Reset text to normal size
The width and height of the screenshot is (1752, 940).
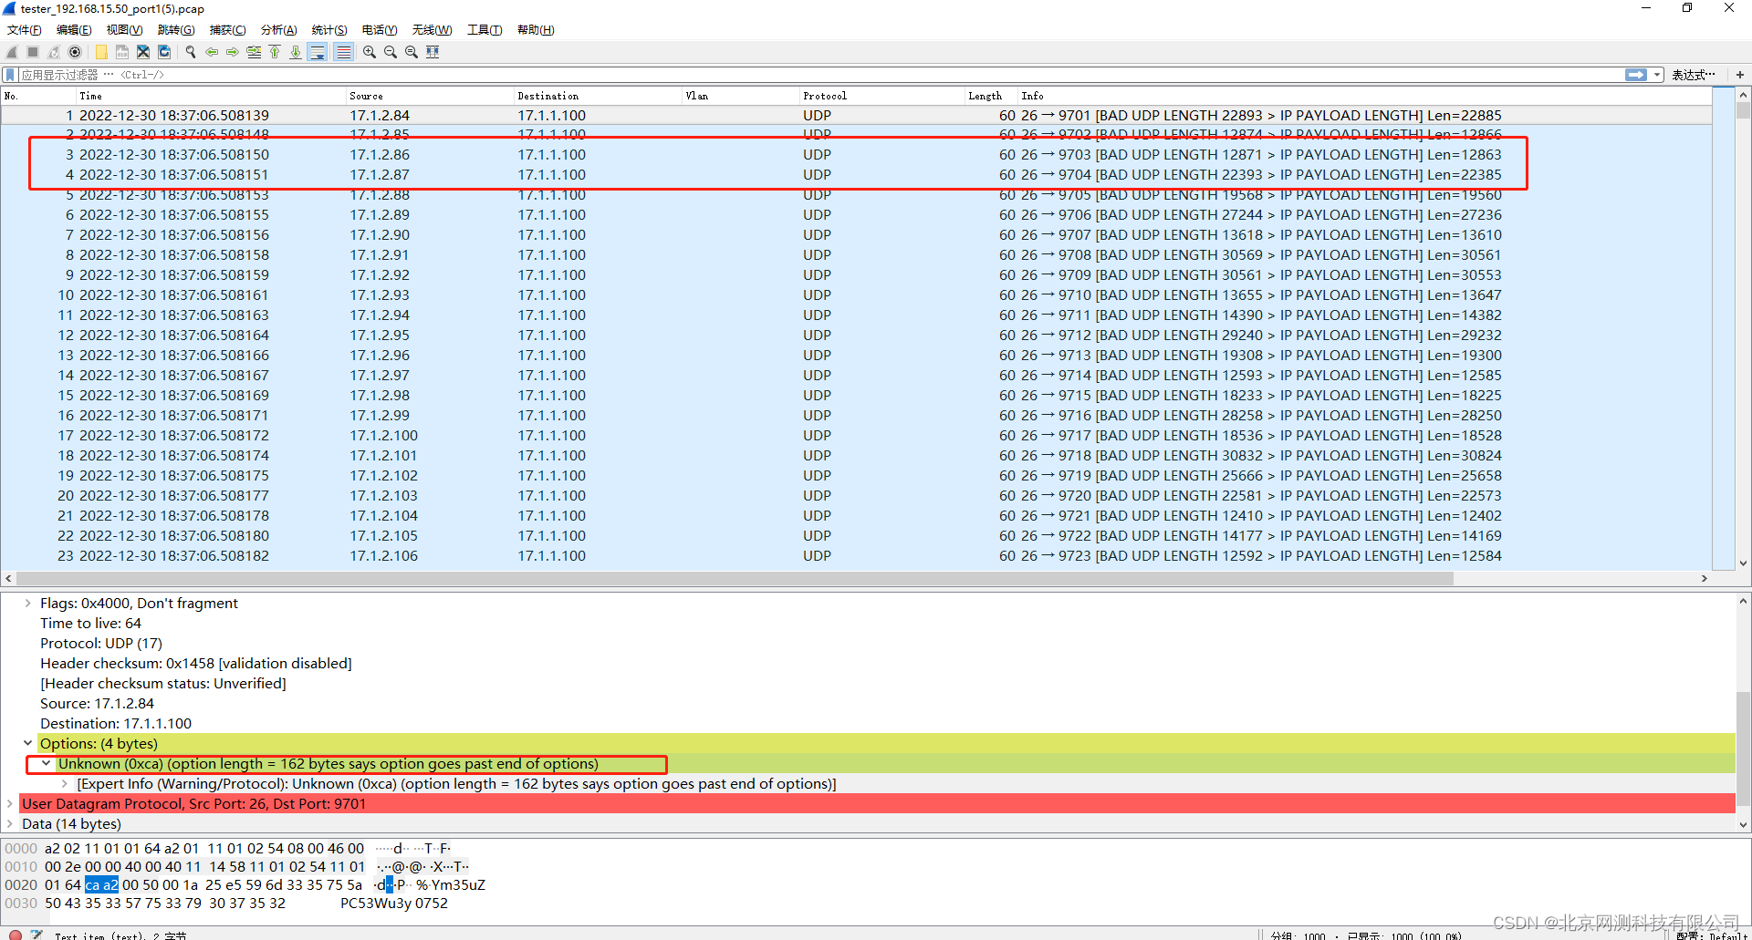click(x=412, y=52)
